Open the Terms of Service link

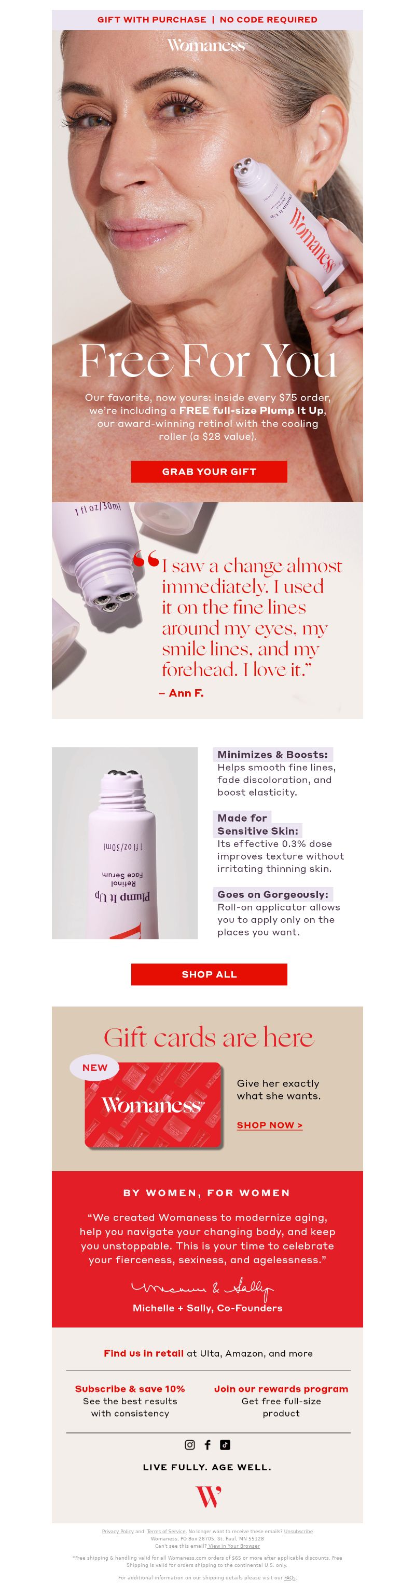pyautogui.click(x=166, y=1531)
